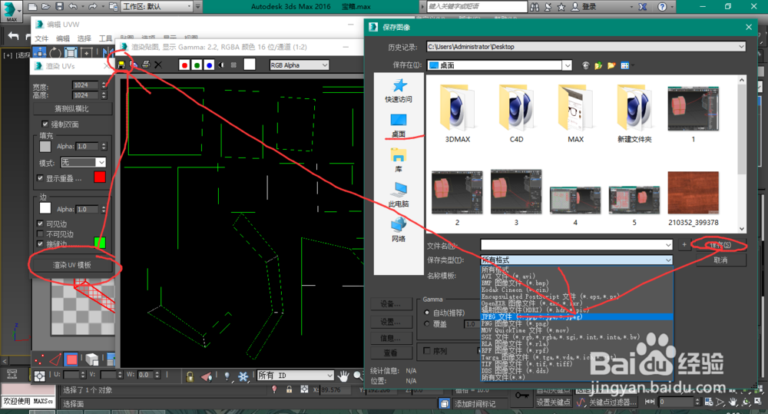Click the Undo arrow in quick access toolbar
Image resolution: width=768 pixels, height=414 pixels.
coord(73,7)
